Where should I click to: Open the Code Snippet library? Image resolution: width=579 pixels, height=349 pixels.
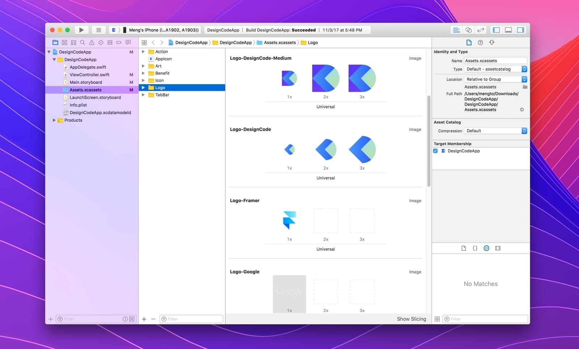(x=475, y=248)
